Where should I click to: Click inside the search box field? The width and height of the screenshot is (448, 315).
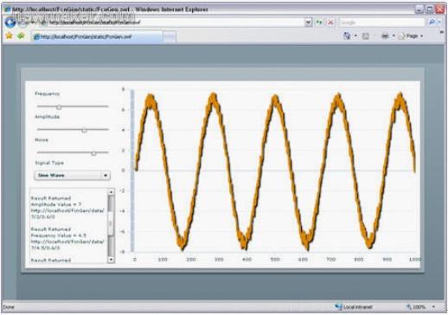tap(382, 22)
